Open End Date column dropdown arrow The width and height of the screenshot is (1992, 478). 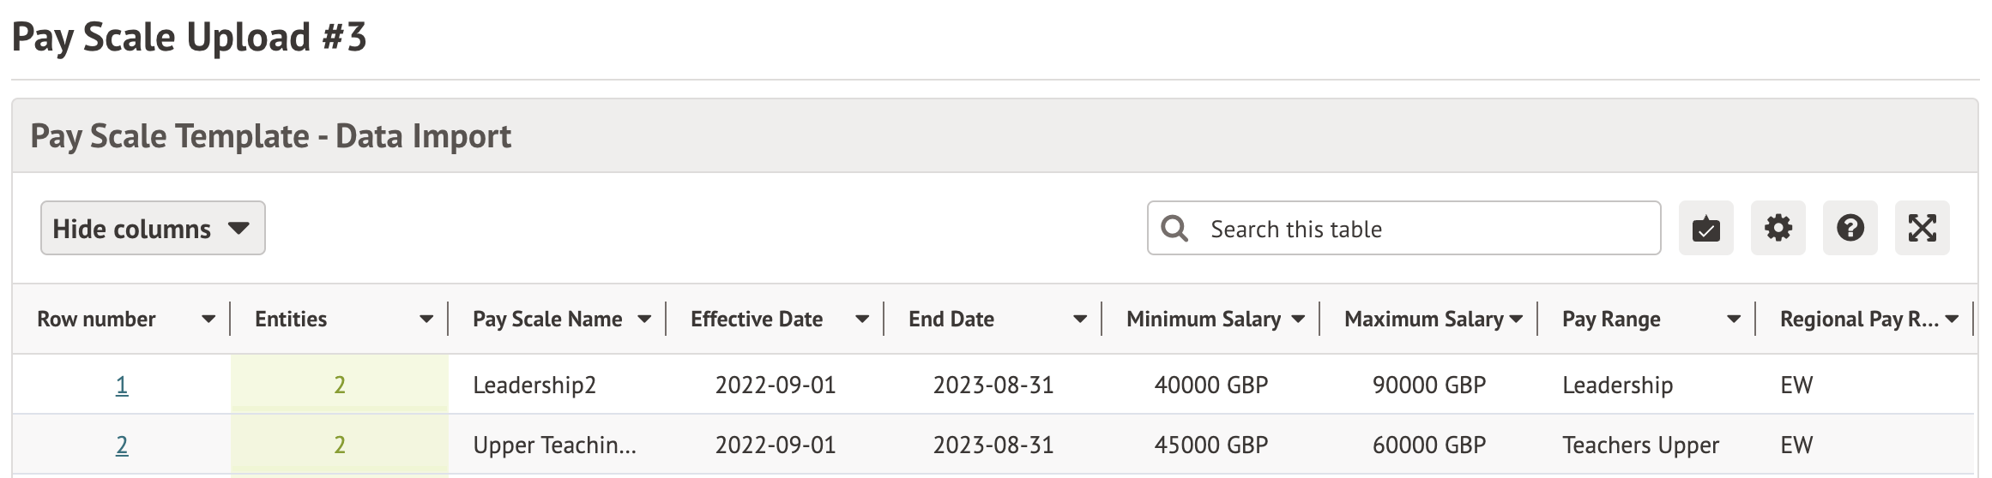1079,320
